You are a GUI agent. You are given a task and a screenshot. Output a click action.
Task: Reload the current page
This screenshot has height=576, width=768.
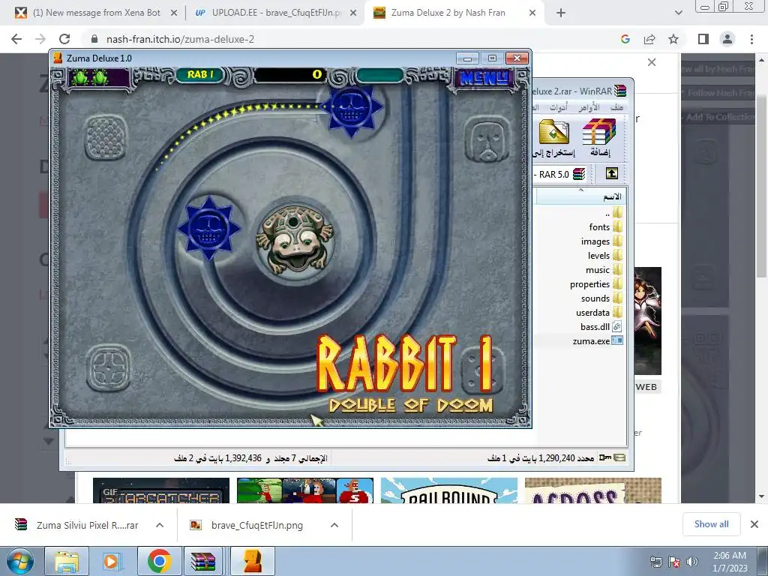(64, 39)
